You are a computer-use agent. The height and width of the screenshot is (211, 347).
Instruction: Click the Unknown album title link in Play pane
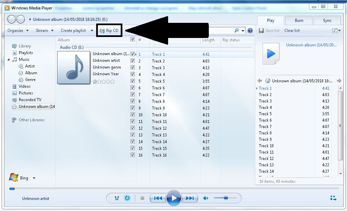coord(311,45)
